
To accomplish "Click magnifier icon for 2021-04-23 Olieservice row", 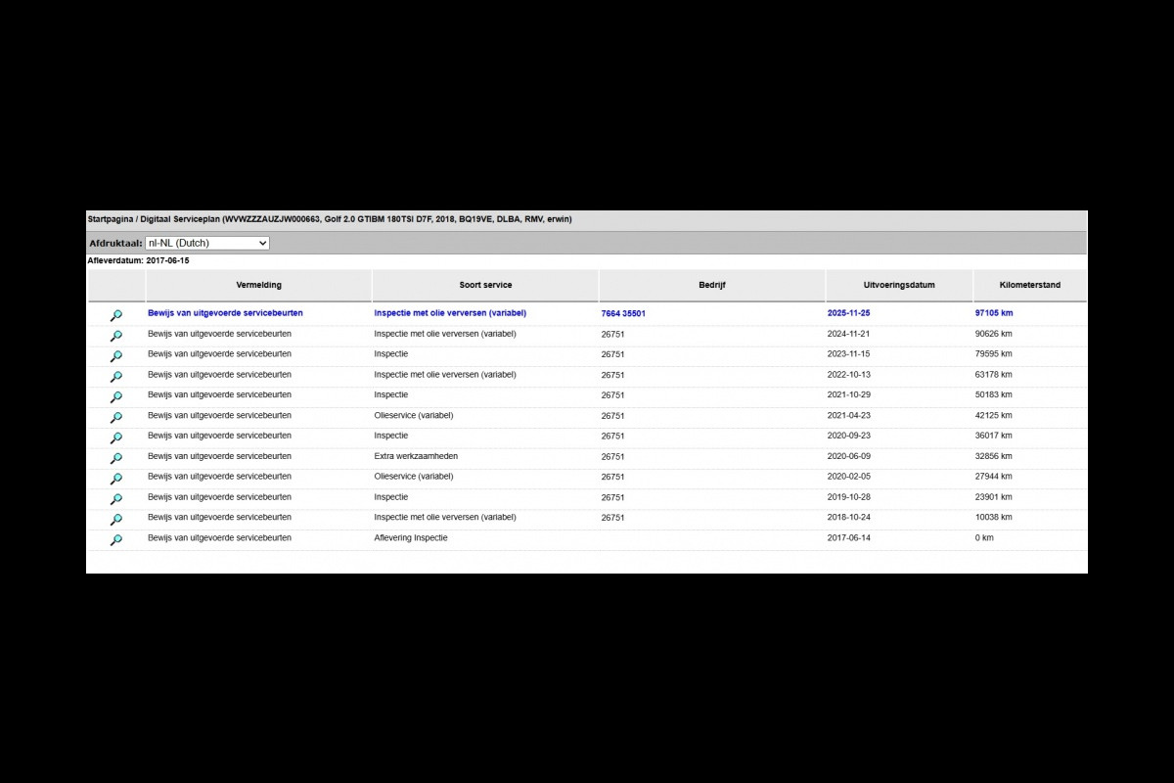I will 115,418.
